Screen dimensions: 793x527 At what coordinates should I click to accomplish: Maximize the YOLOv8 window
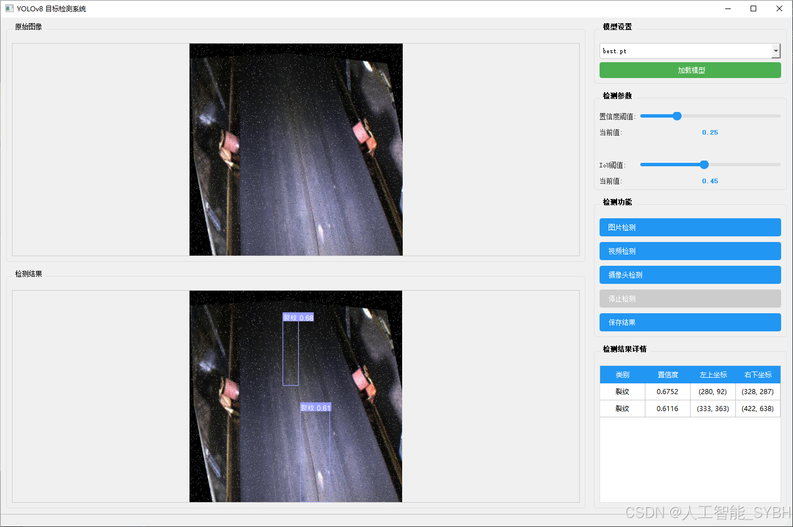point(753,8)
